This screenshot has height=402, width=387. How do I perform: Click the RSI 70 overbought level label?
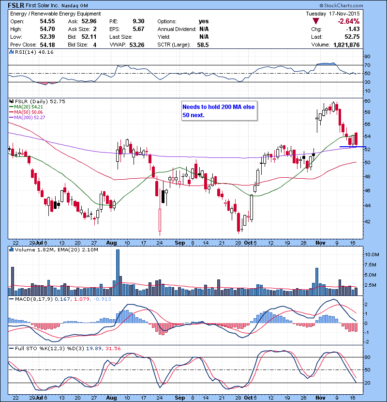[367, 65]
